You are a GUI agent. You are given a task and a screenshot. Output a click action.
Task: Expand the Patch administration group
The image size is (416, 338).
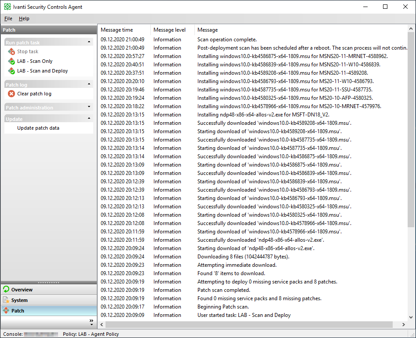point(89,107)
